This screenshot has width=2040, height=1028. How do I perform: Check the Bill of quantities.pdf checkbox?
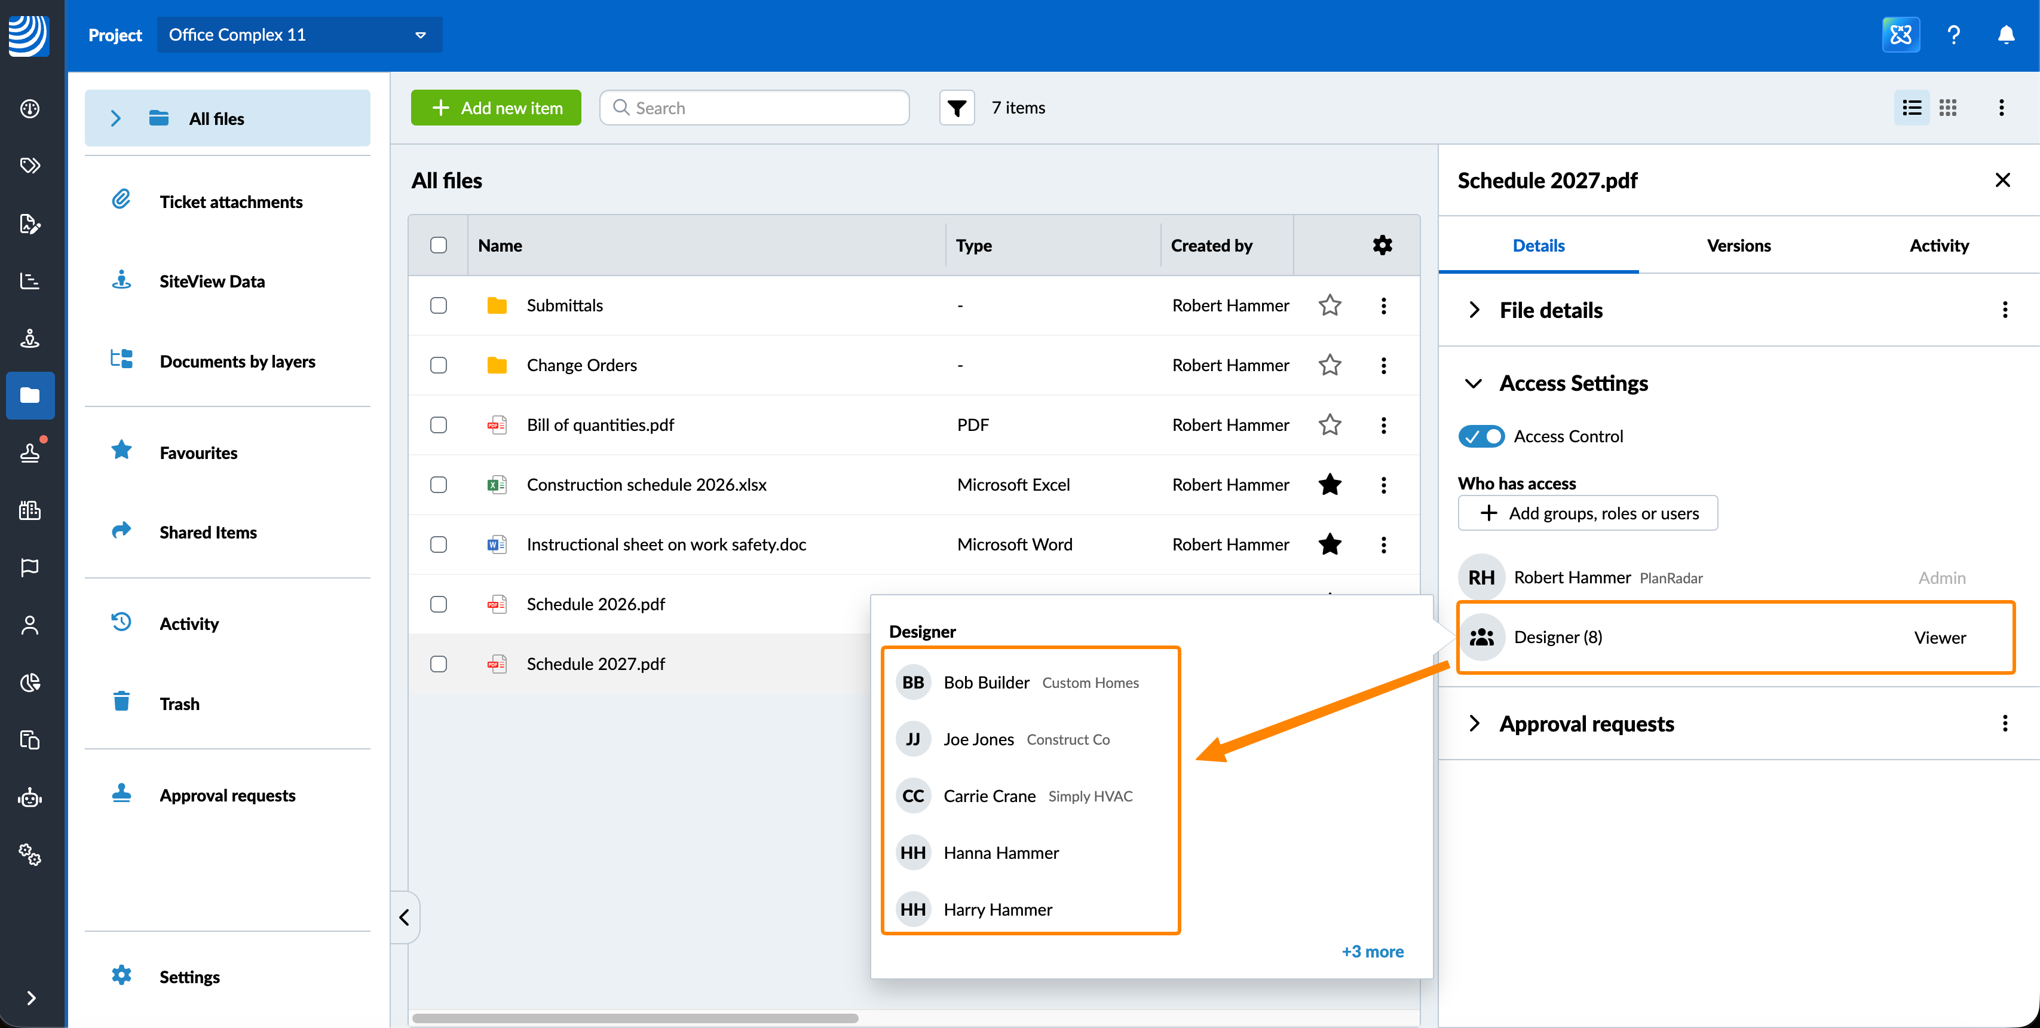439,426
